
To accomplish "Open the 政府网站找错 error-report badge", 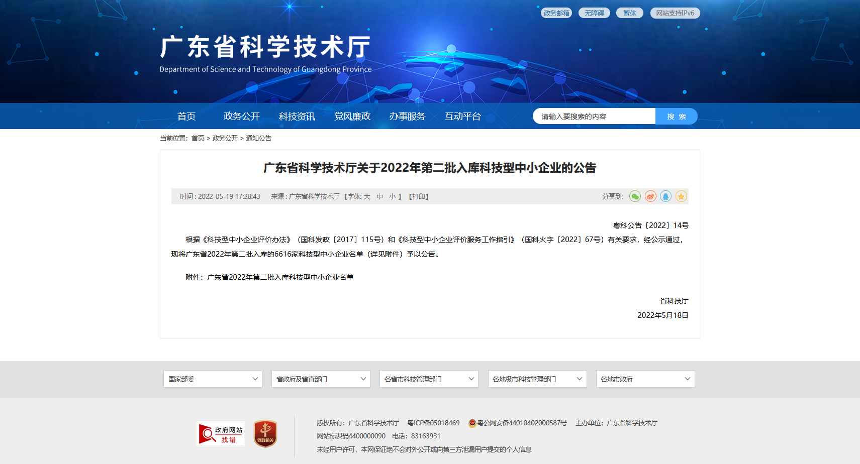I will pyautogui.click(x=220, y=433).
